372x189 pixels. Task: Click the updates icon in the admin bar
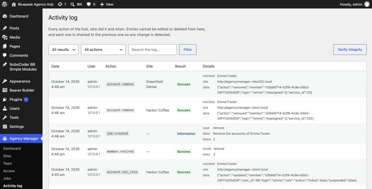(60, 4)
